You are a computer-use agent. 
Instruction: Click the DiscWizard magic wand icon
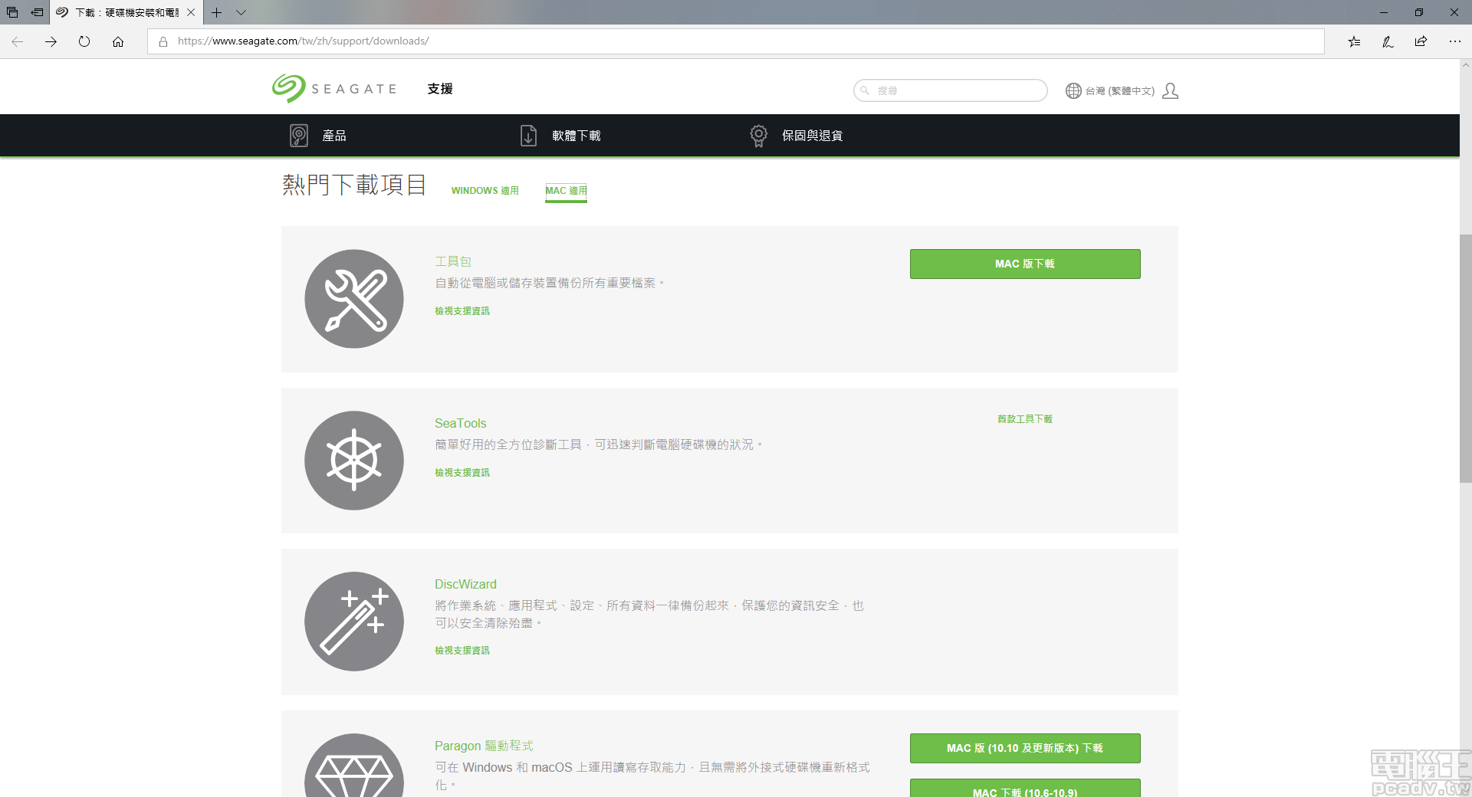click(353, 622)
